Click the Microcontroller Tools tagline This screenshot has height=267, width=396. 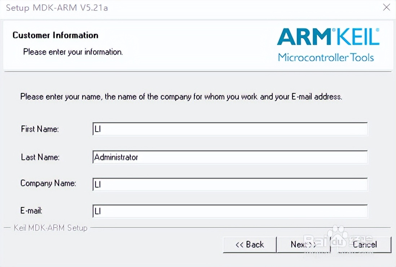pyautogui.click(x=326, y=57)
